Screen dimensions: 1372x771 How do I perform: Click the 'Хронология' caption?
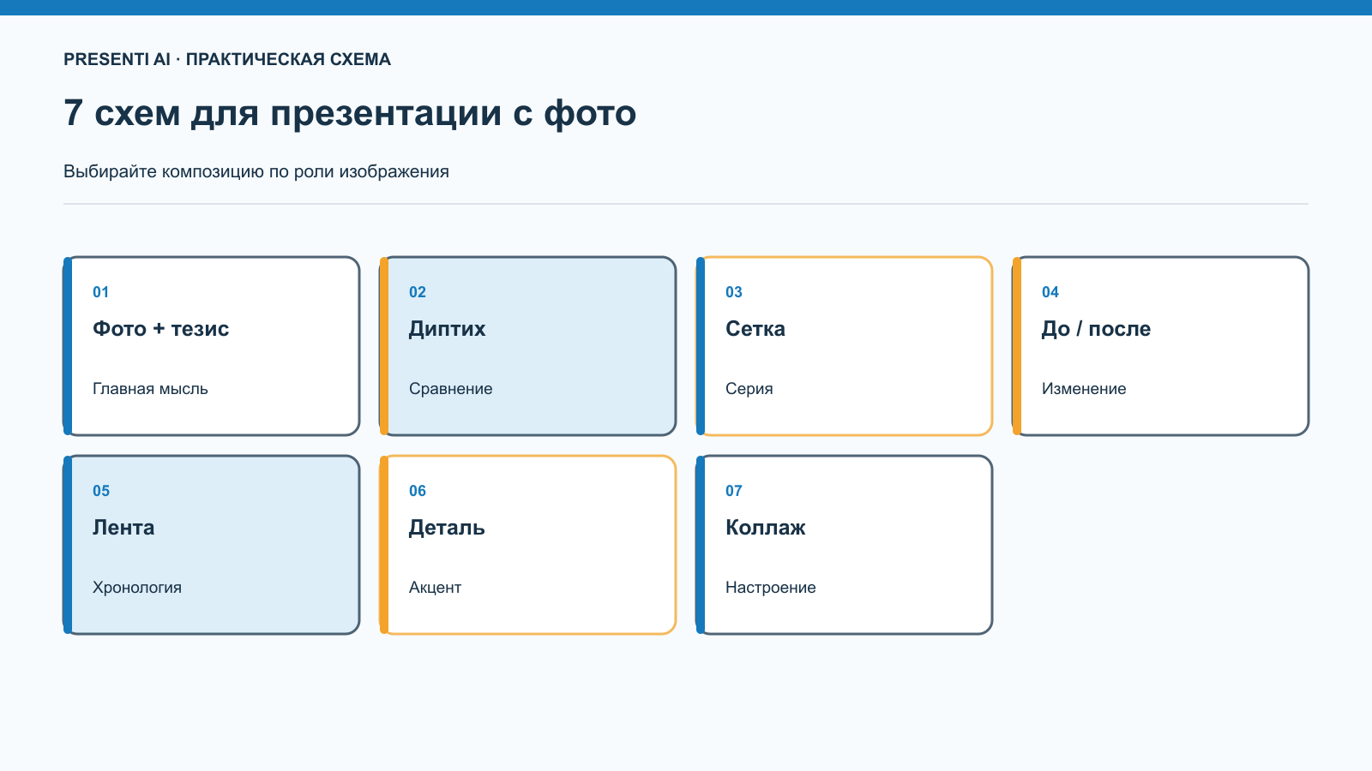(x=137, y=588)
